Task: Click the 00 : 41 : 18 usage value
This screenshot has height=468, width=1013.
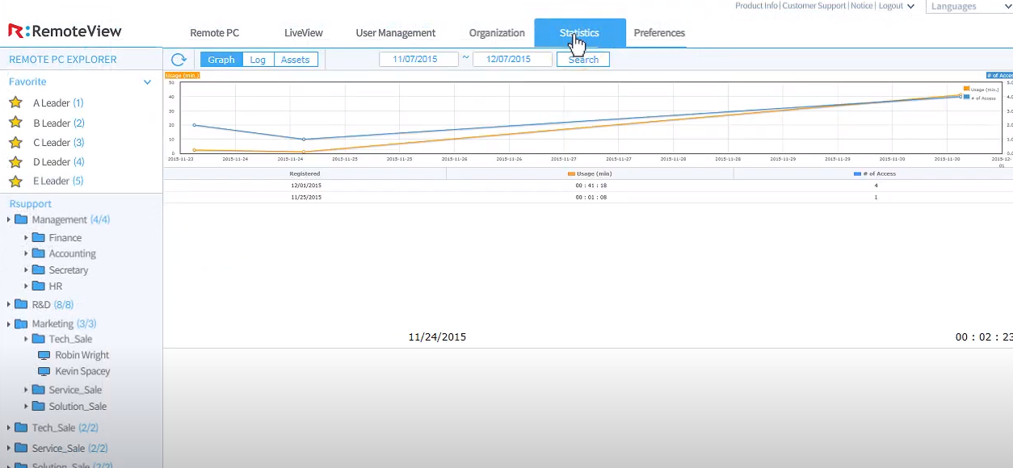Action: coord(591,186)
